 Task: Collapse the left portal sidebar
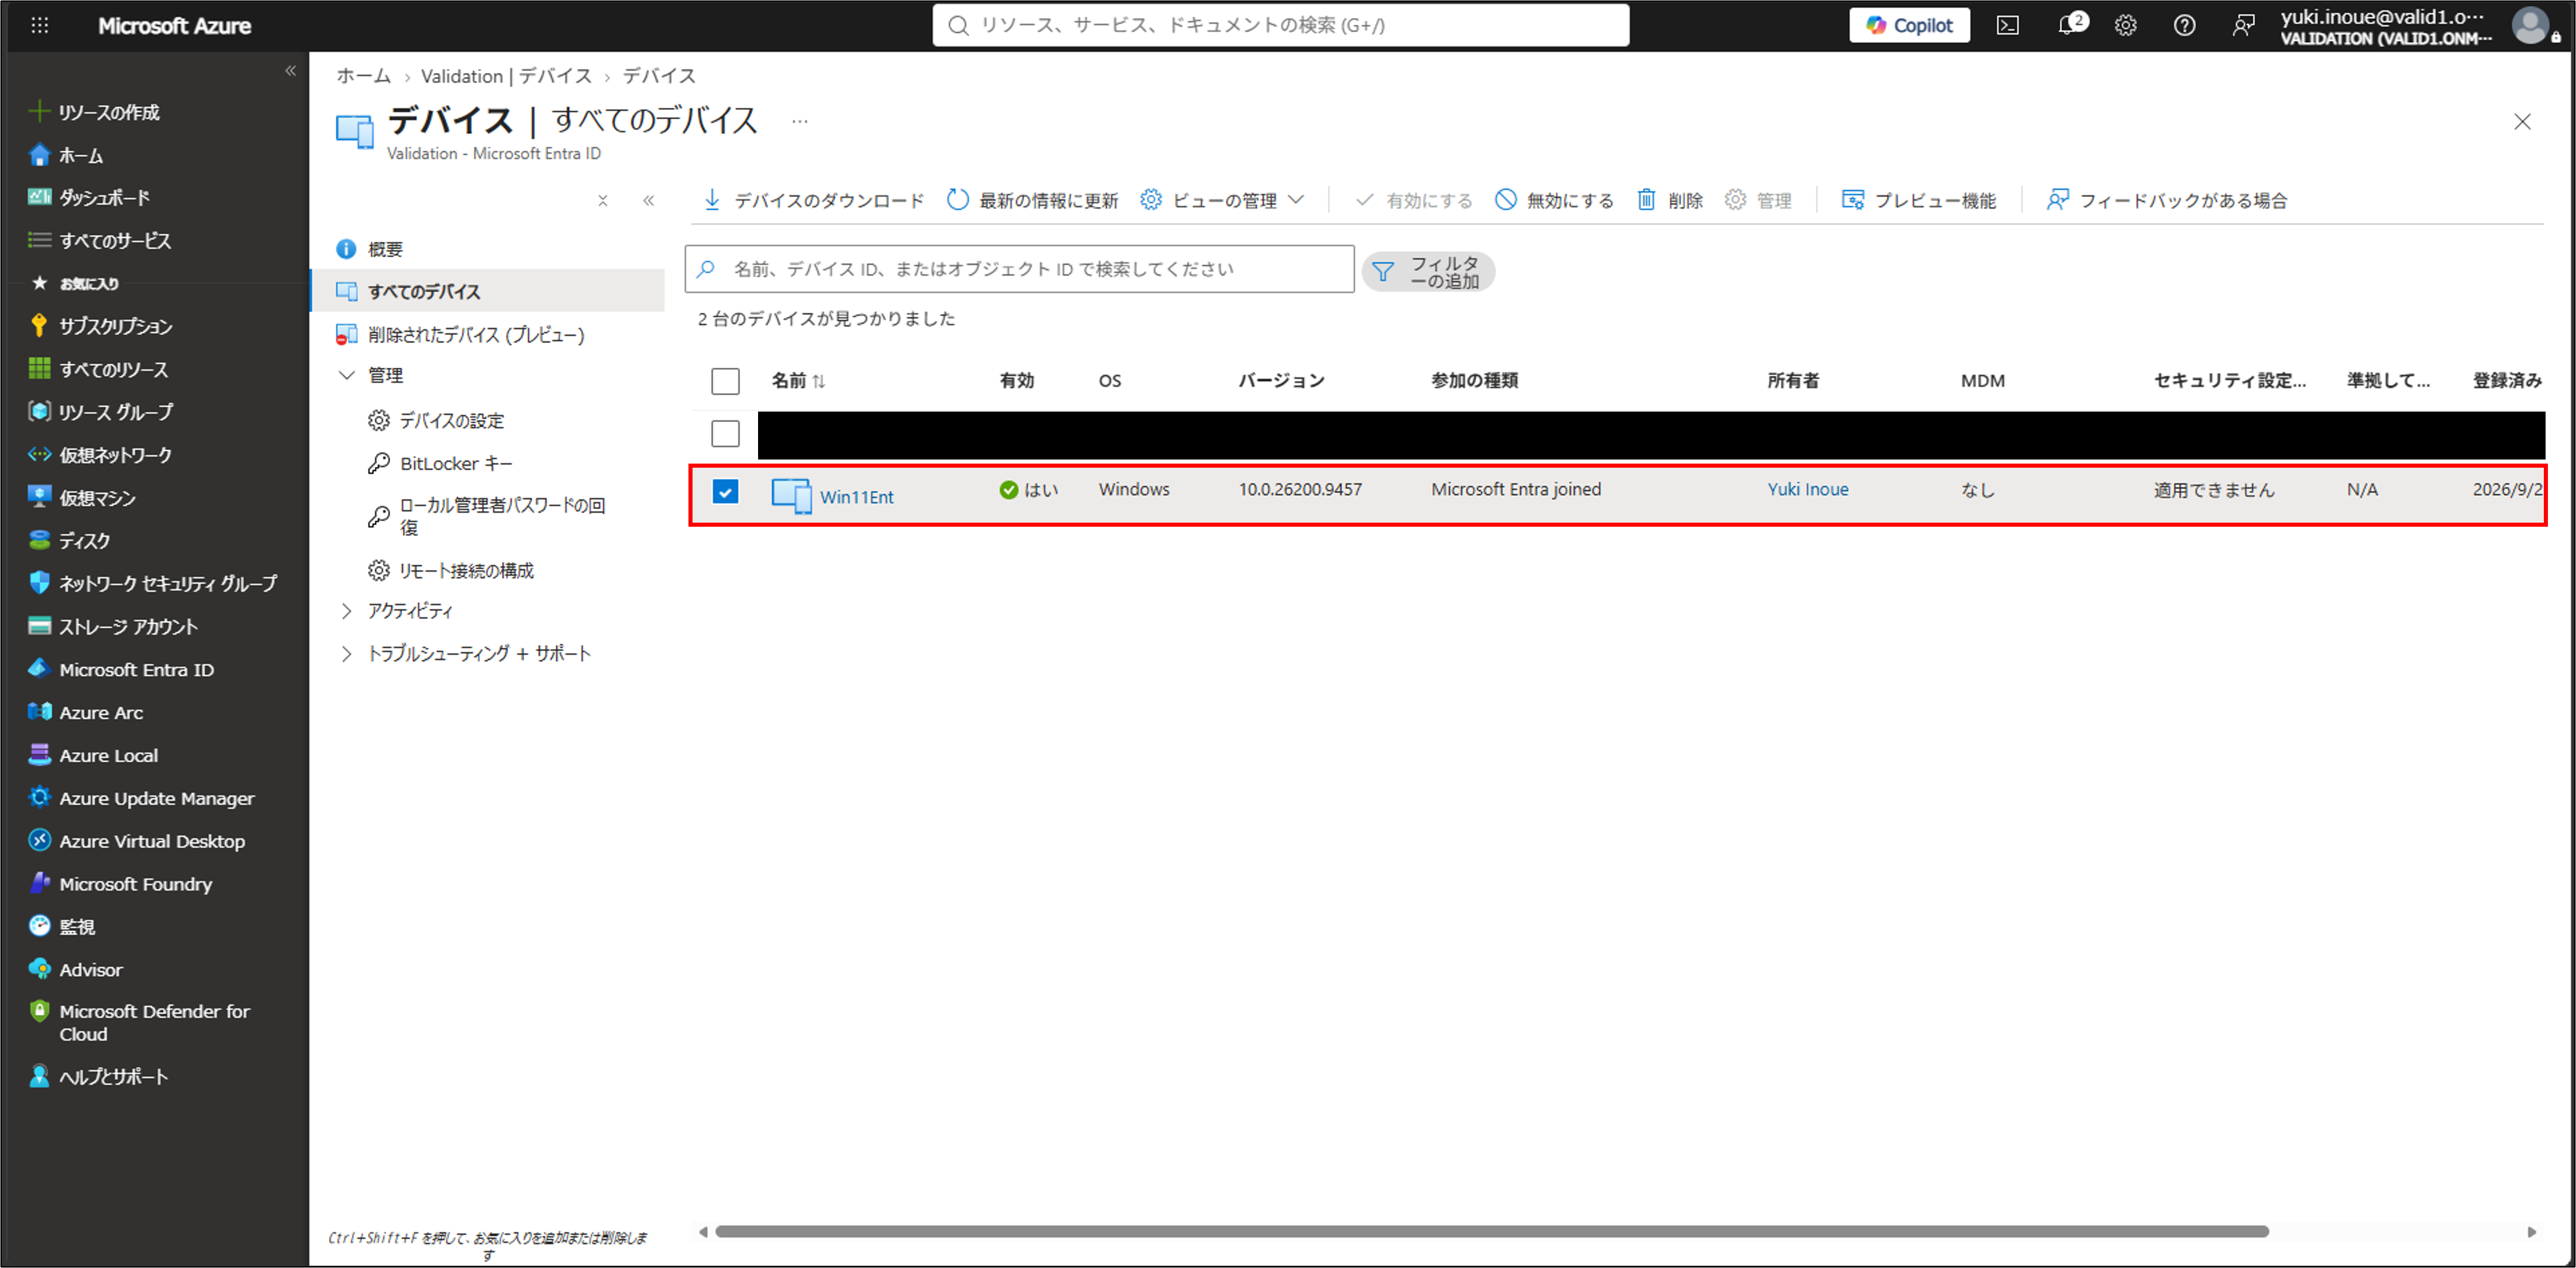coord(291,71)
